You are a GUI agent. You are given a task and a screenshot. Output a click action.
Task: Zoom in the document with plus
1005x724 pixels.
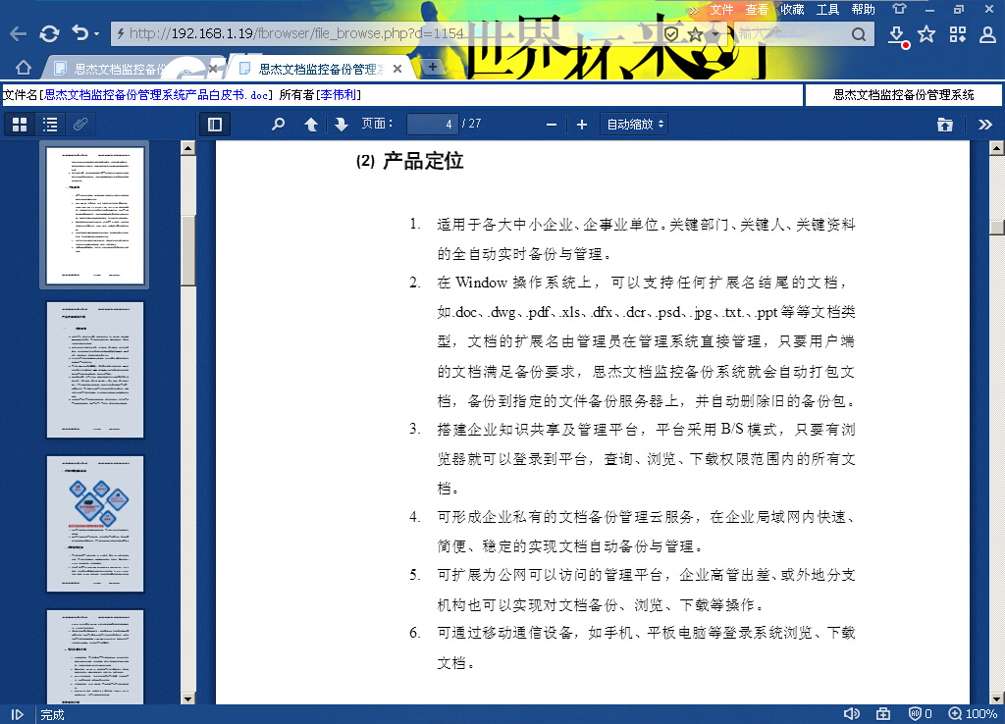click(582, 125)
